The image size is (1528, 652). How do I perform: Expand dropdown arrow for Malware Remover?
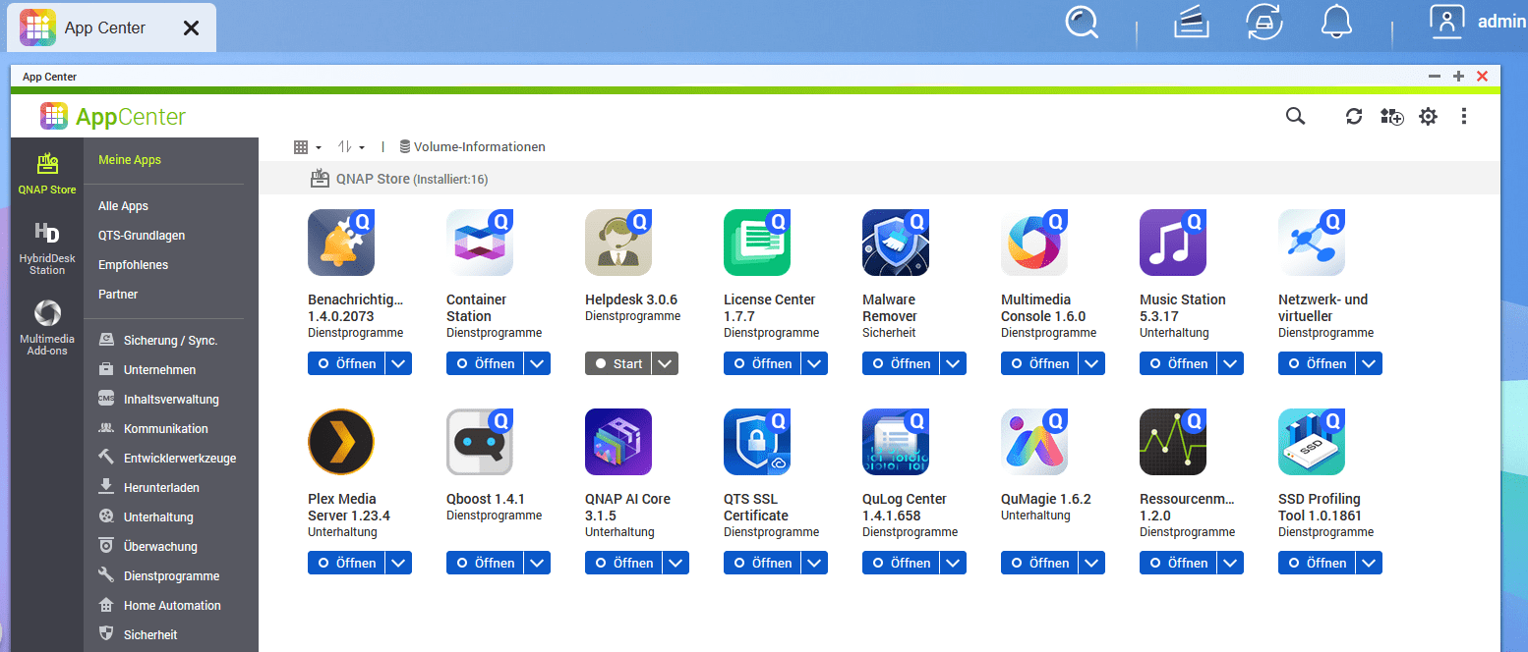[953, 363]
